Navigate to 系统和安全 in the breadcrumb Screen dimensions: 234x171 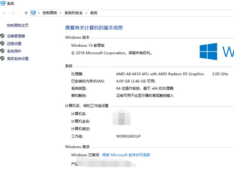pos(73,13)
